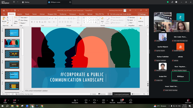Select slide 5 thumbnail
Screen dimensions: 193x108
(12, 75)
